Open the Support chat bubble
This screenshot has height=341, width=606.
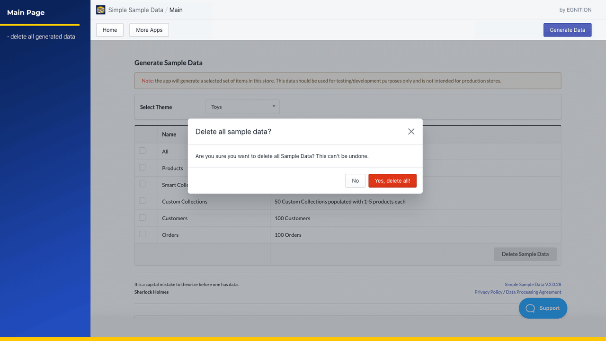coord(543,308)
